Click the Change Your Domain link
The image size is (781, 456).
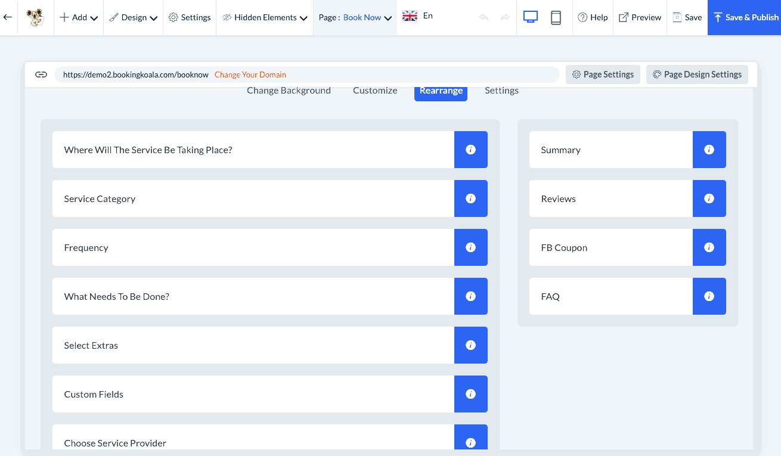click(250, 75)
